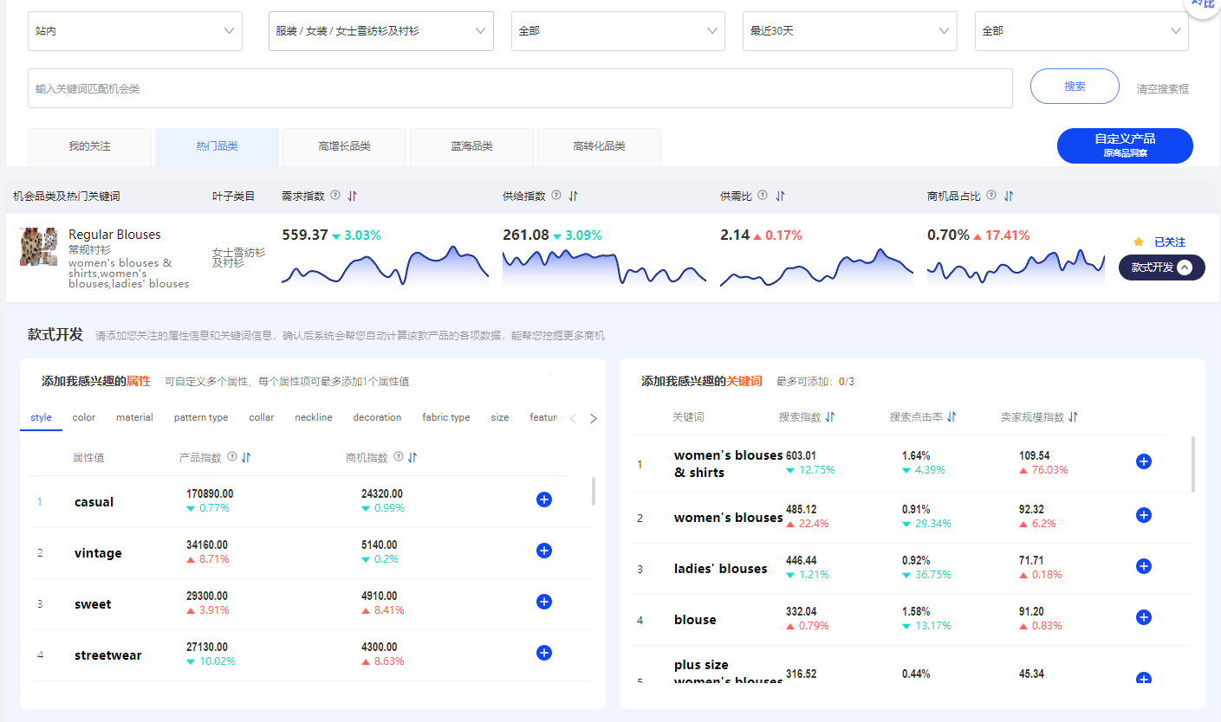This screenshot has height=722, width=1221.
Task: Open the category dropdown 服装 / 女装
Action: tap(380, 31)
